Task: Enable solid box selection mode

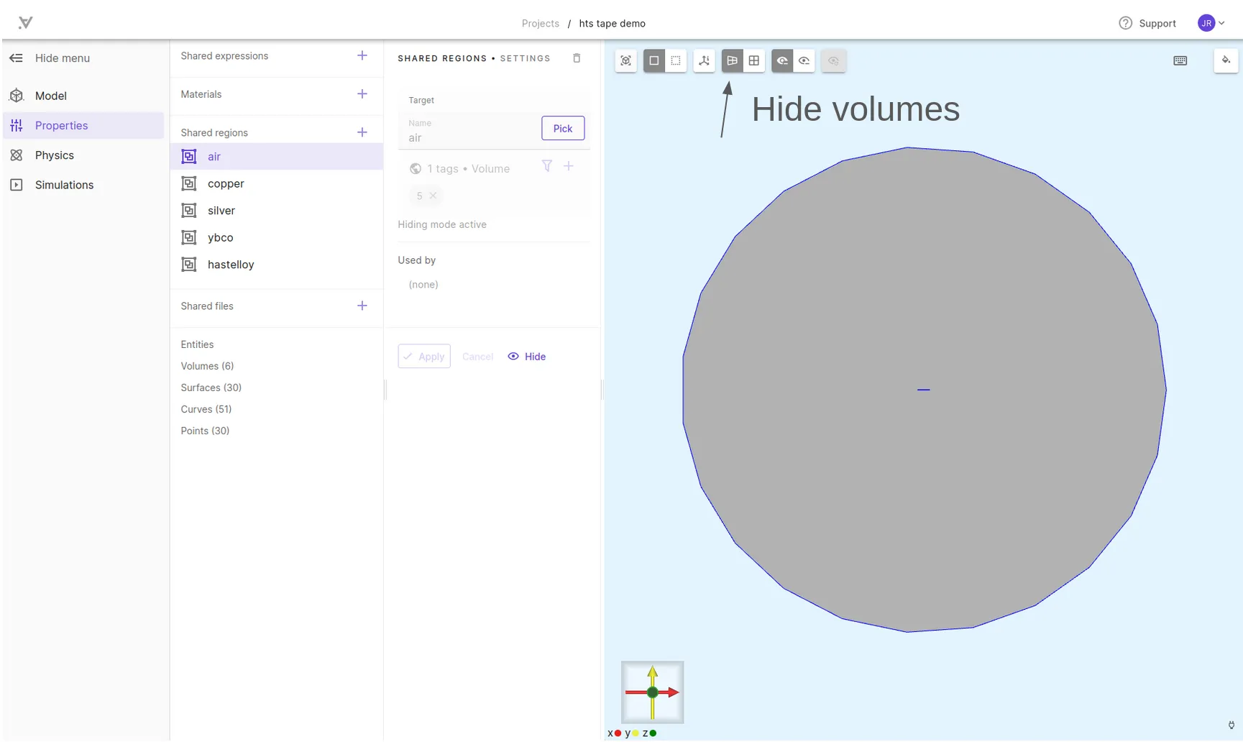Action: click(x=654, y=61)
